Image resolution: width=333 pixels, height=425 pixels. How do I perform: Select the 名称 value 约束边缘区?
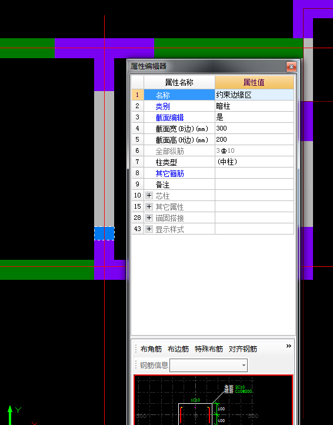pyautogui.click(x=254, y=95)
